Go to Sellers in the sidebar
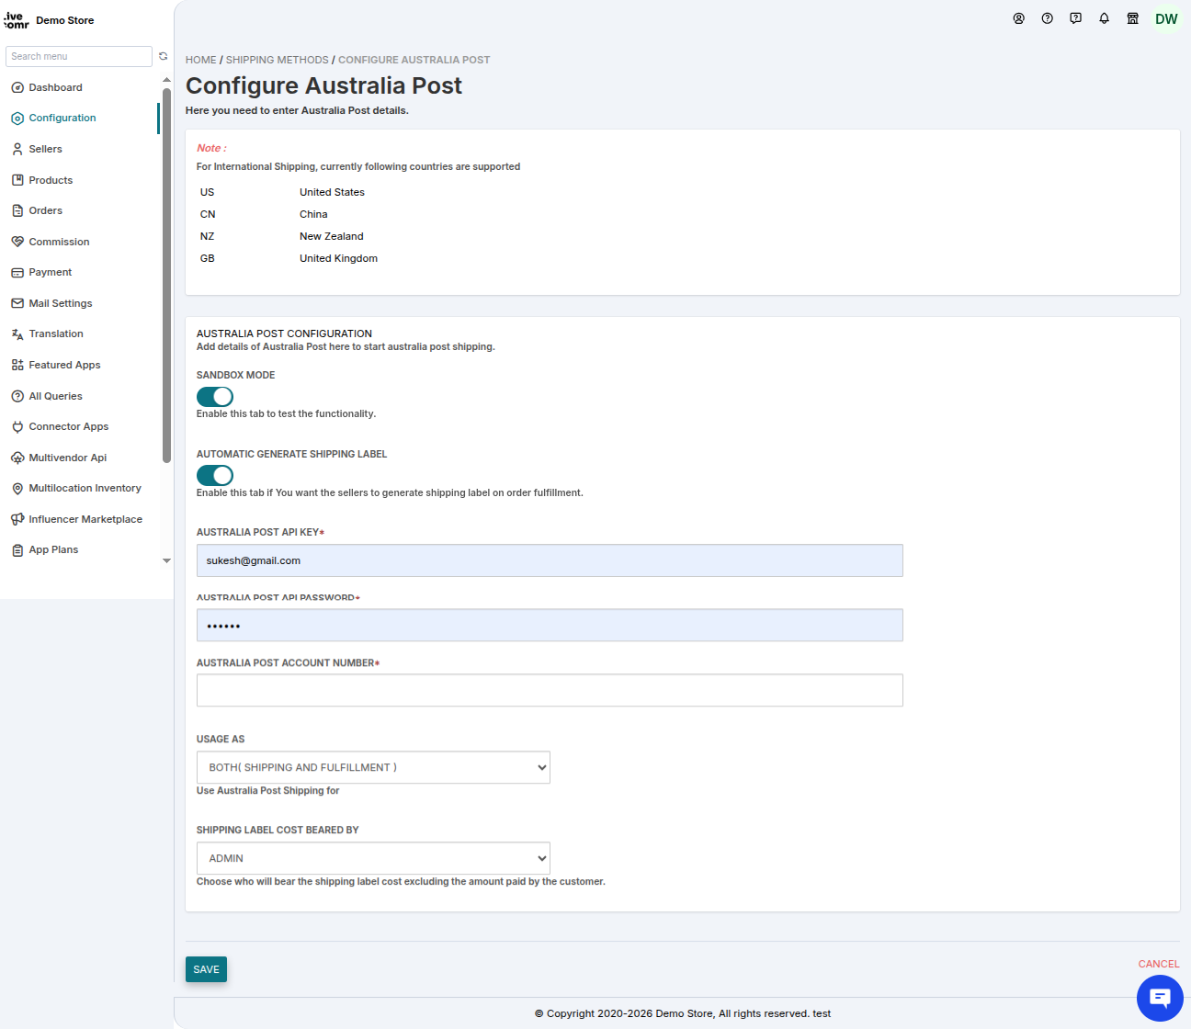1191x1029 pixels. click(x=45, y=149)
